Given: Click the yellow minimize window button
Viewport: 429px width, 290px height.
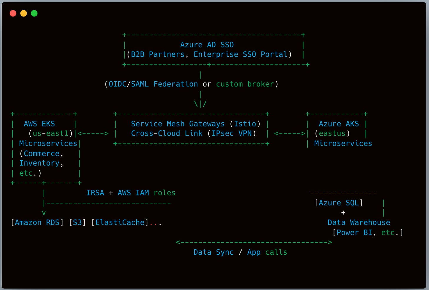Looking at the screenshot, I should tap(24, 13).
